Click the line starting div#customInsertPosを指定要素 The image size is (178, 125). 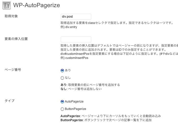point(119,54)
